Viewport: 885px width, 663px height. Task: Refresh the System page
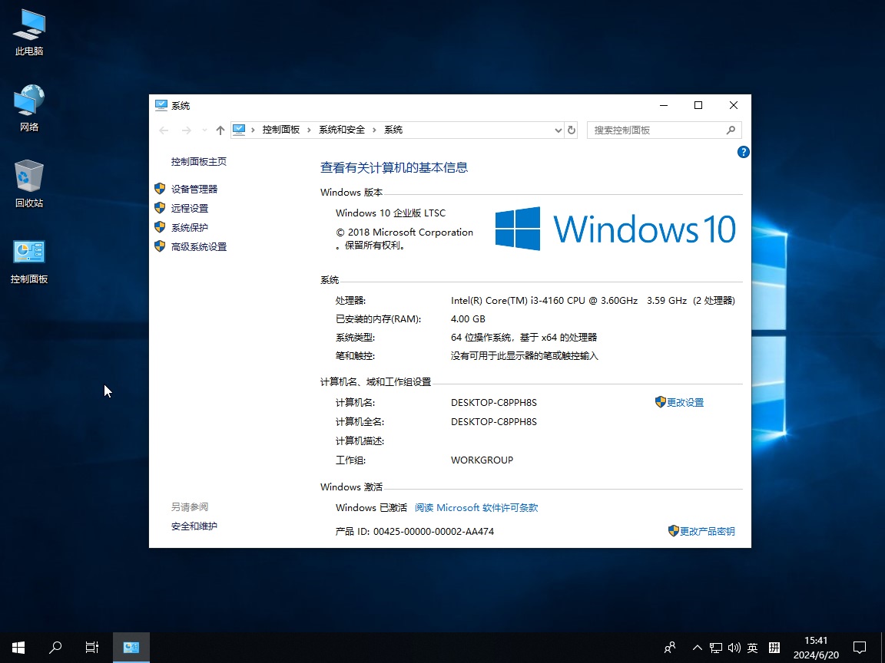572,130
